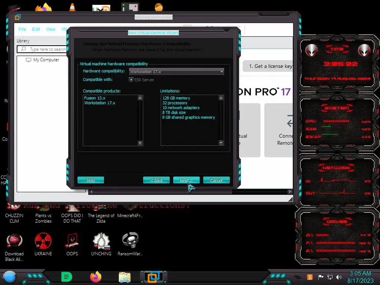Click 8 GB shared graphics memory entry
Image resolution: width=380 pixels, height=285 pixels.
189,117
